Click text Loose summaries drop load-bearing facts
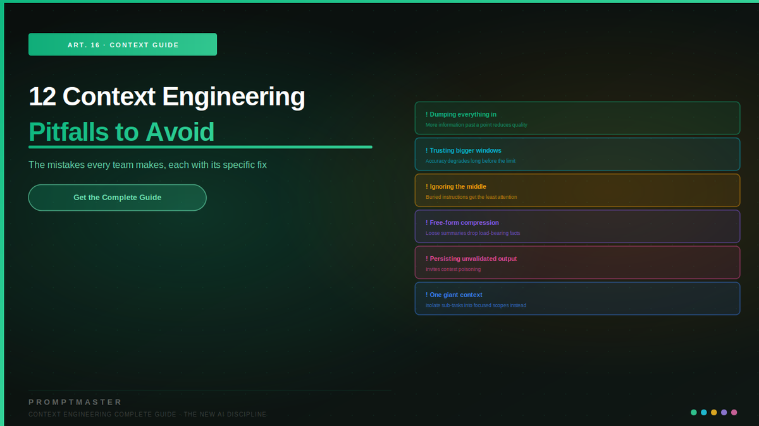The image size is (759, 426). click(x=473, y=233)
